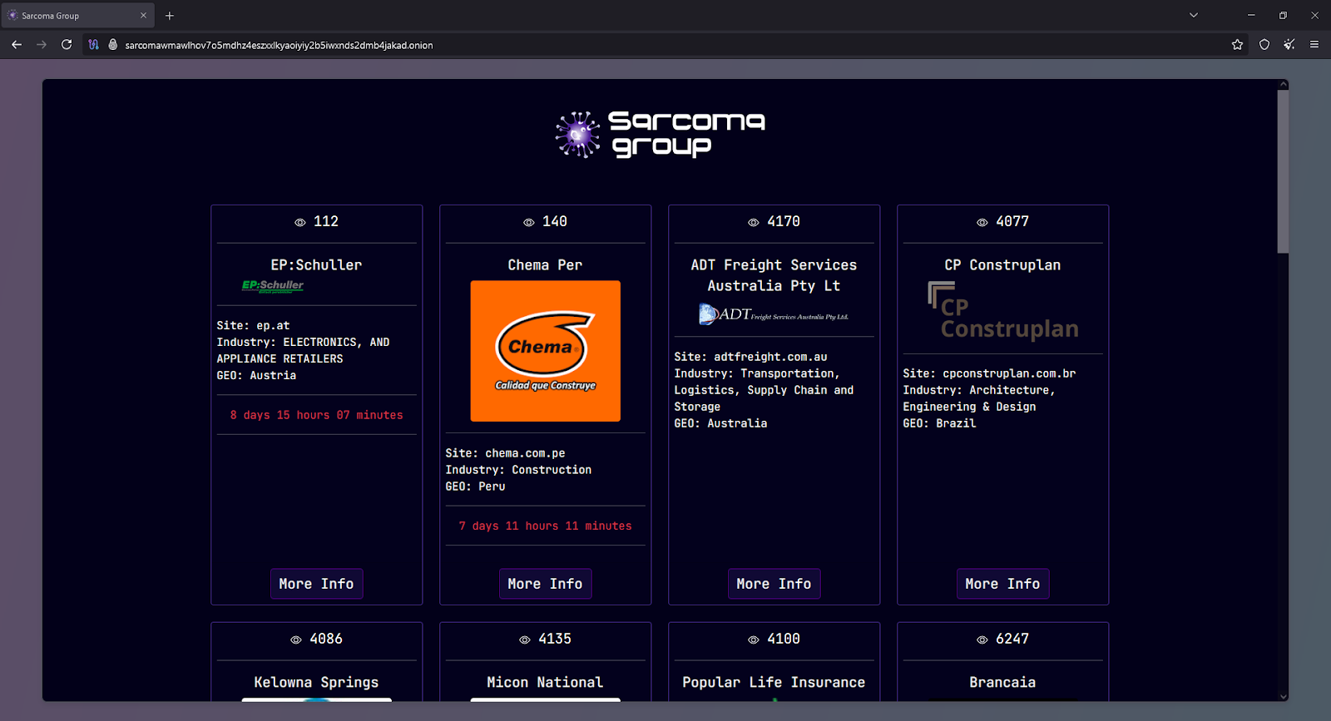Click the eye views icon for 4086
1331x721 pixels.
pyautogui.click(x=296, y=640)
